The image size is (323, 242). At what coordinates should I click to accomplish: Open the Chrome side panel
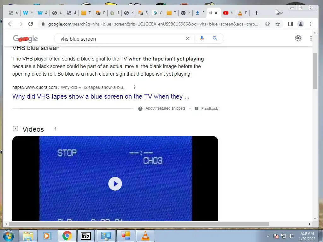pos(291,24)
